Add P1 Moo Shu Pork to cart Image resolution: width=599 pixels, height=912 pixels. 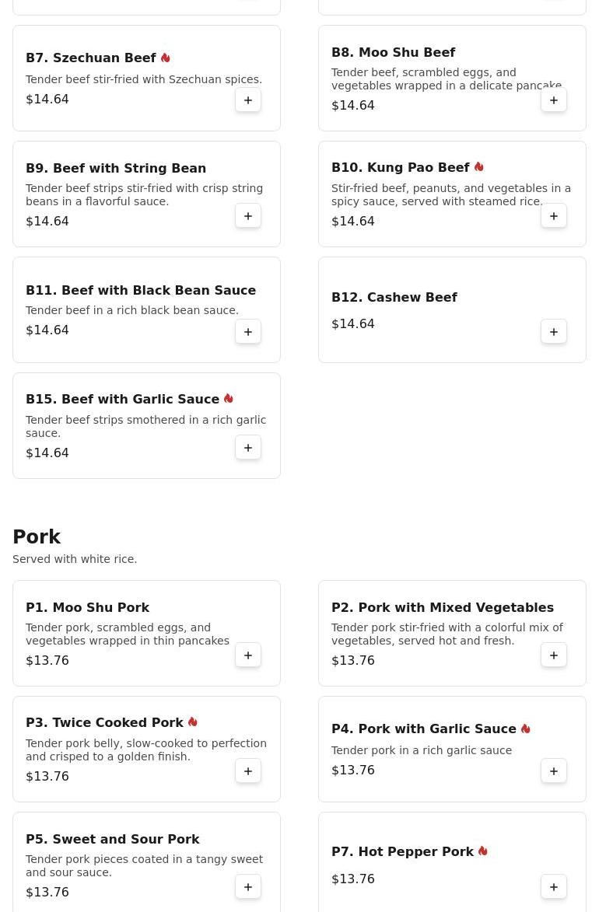248,655
